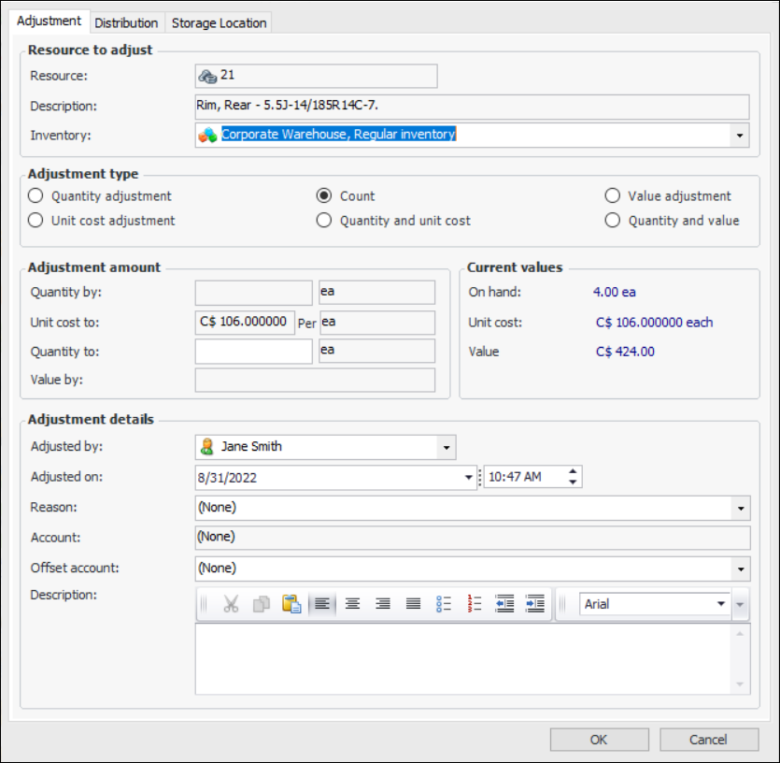Increase indent in description editor
Screen dimensions: 780x763
coord(535,604)
